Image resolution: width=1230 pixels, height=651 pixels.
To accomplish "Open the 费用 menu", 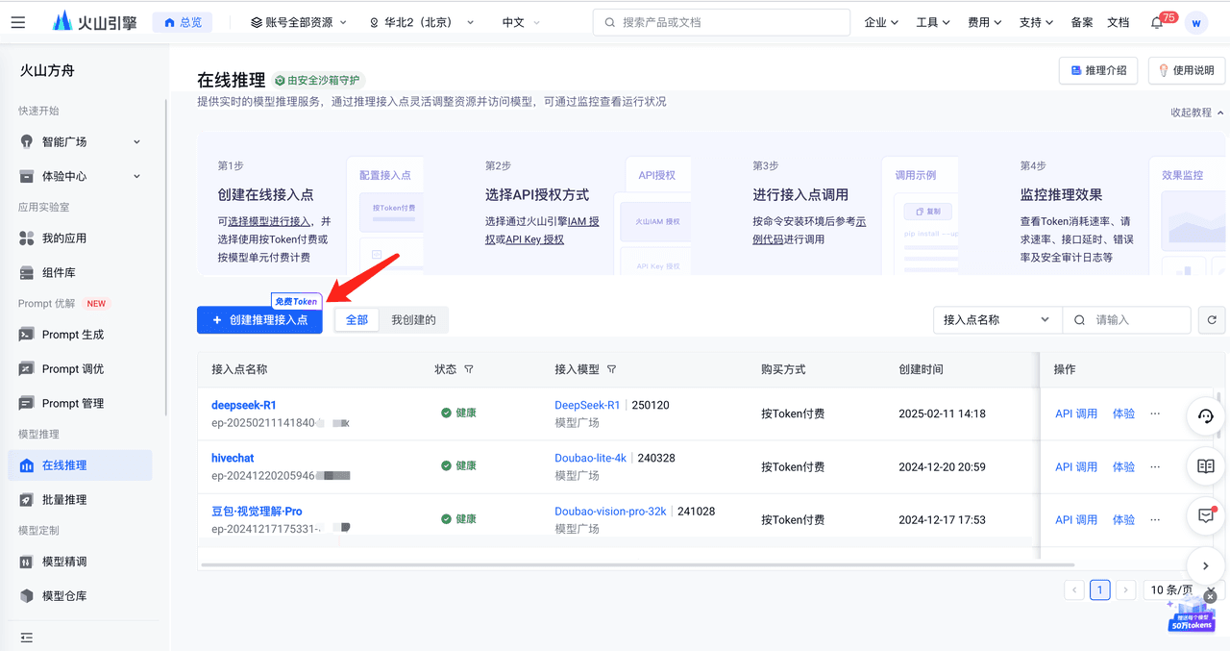I will (985, 22).
